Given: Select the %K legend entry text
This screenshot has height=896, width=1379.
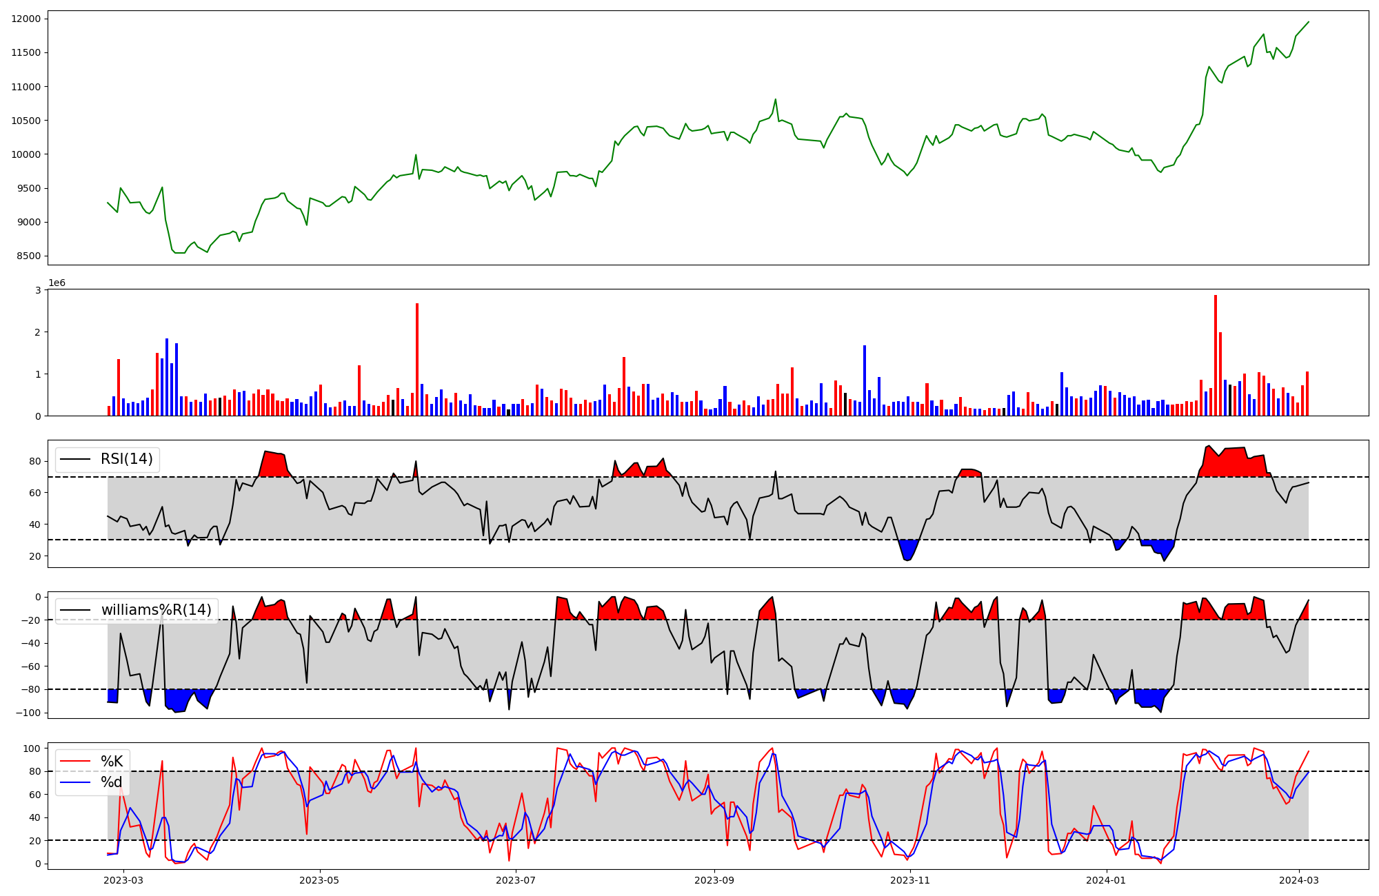Looking at the screenshot, I should click(112, 762).
